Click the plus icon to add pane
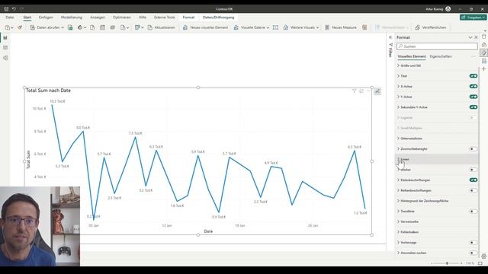488x274 pixels. pos(483,68)
